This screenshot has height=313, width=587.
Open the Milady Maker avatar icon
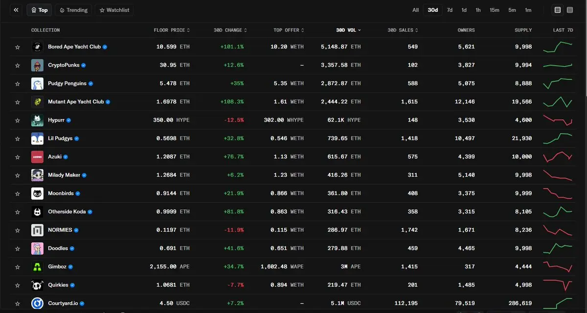37,175
